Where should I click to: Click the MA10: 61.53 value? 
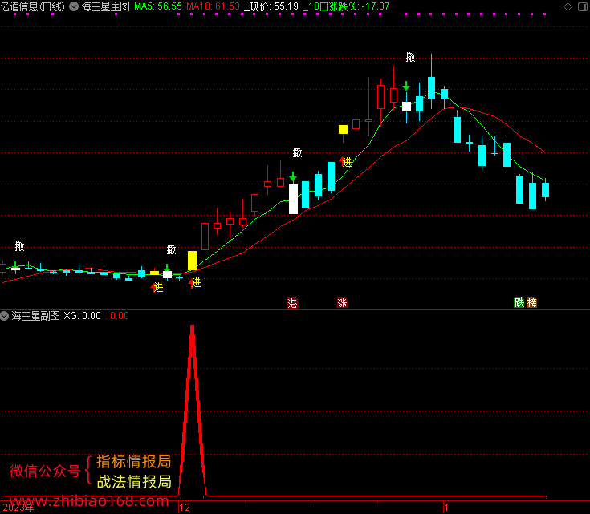213,6
